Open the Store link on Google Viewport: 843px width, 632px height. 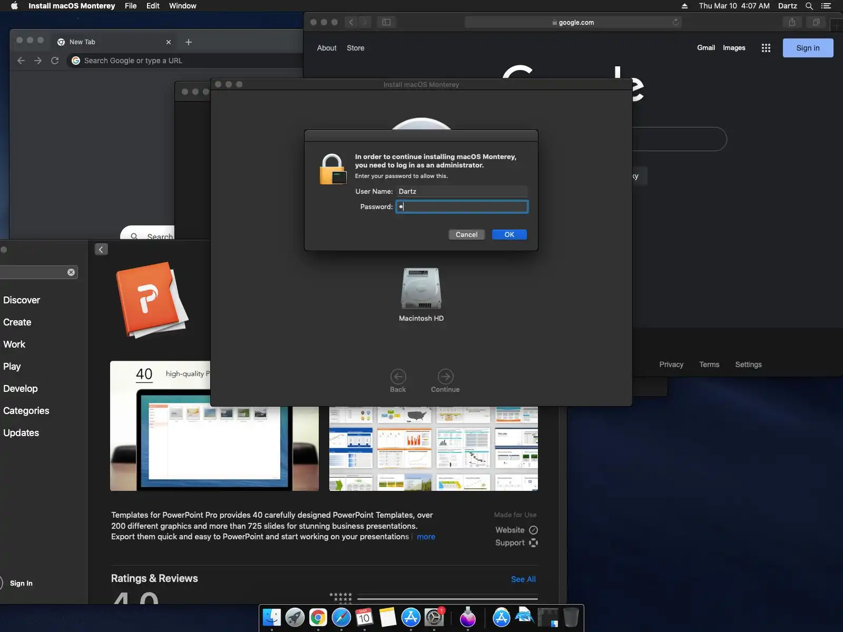(356, 48)
